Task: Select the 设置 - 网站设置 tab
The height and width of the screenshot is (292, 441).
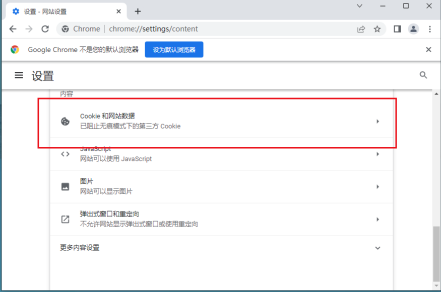Action: pos(67,12)
